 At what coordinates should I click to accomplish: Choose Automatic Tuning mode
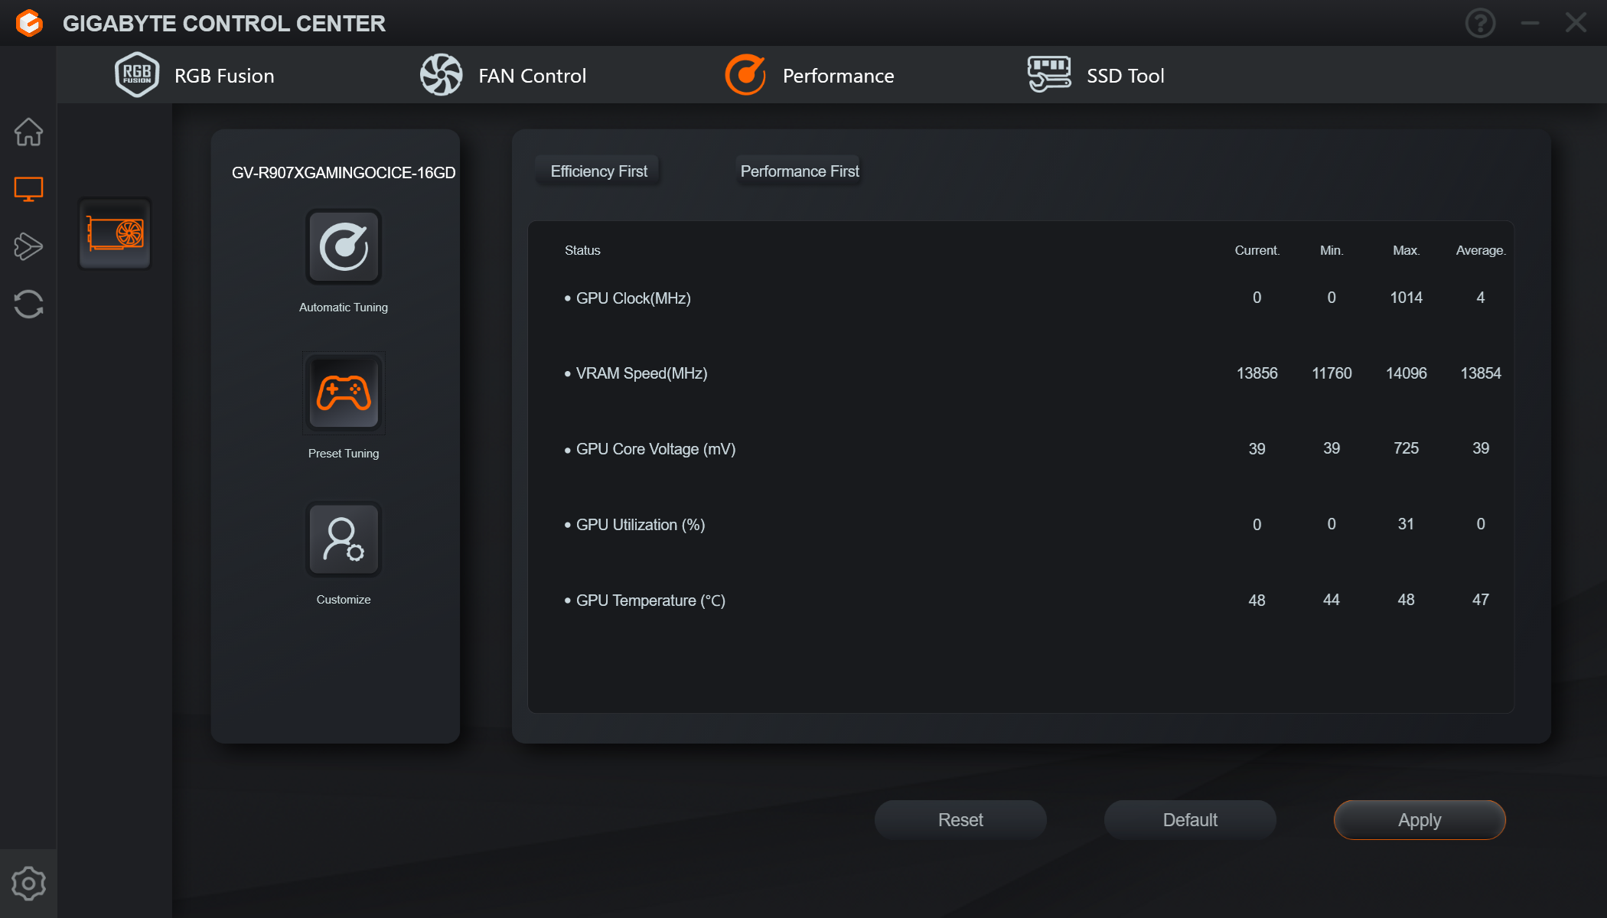click(344, 247)
